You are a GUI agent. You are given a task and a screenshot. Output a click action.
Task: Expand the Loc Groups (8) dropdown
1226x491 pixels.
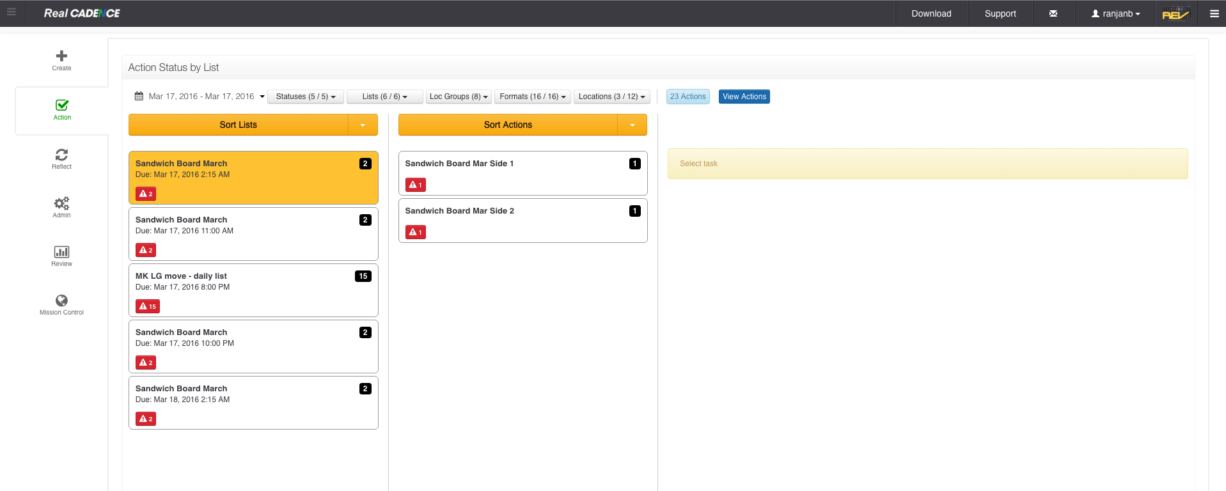click(459, 97)
